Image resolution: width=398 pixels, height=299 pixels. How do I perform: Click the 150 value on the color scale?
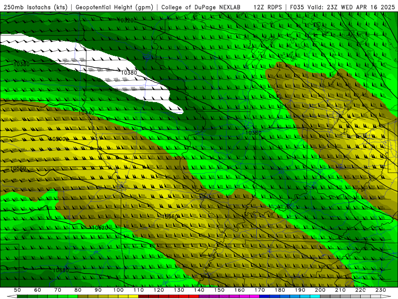219,290
